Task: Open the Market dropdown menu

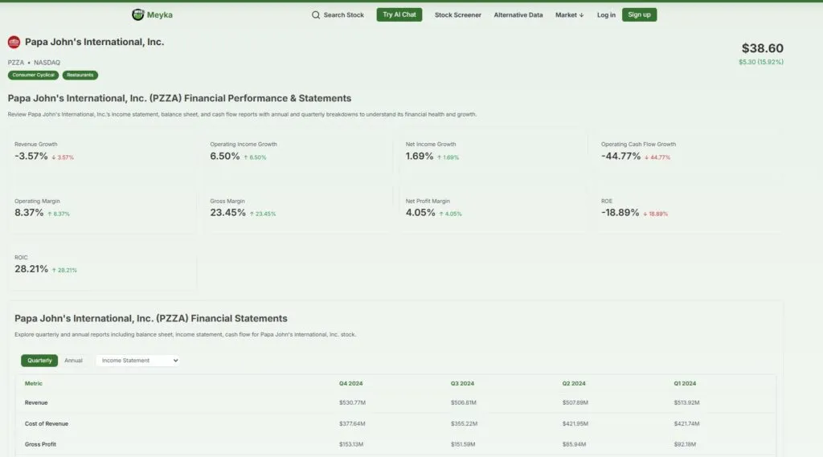Action: point(570,15)
